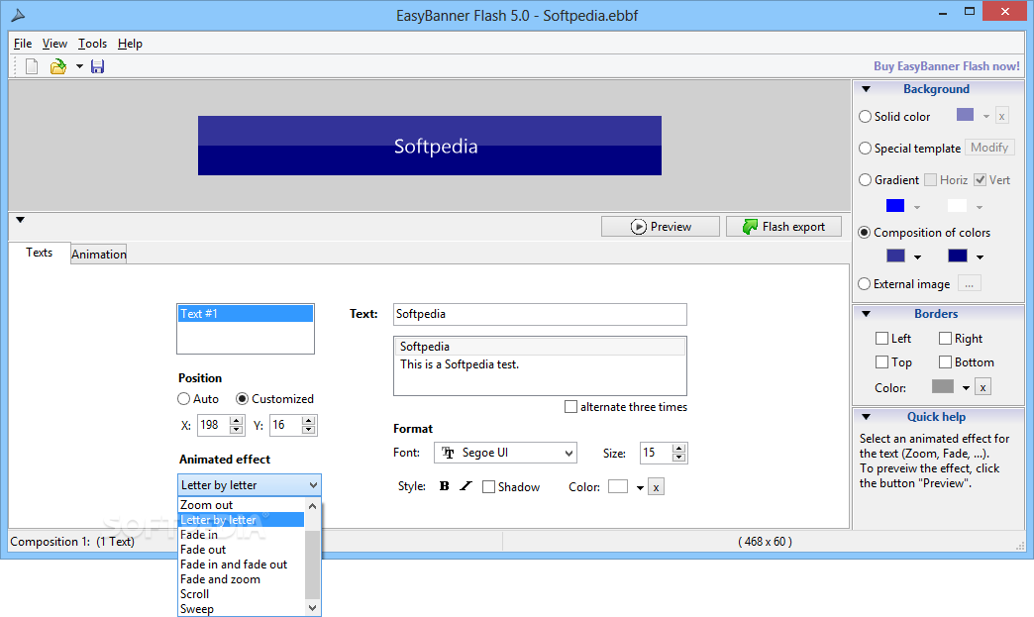Collapse the Quick help panel
1034x617 pixels.
tap(867, 417)
